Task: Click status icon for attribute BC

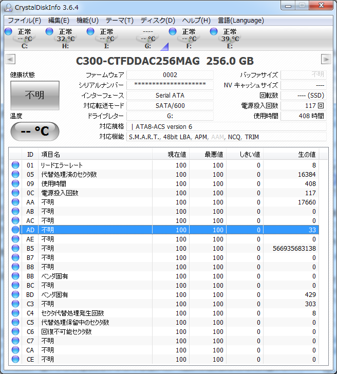Action: (x=15, y=285)
